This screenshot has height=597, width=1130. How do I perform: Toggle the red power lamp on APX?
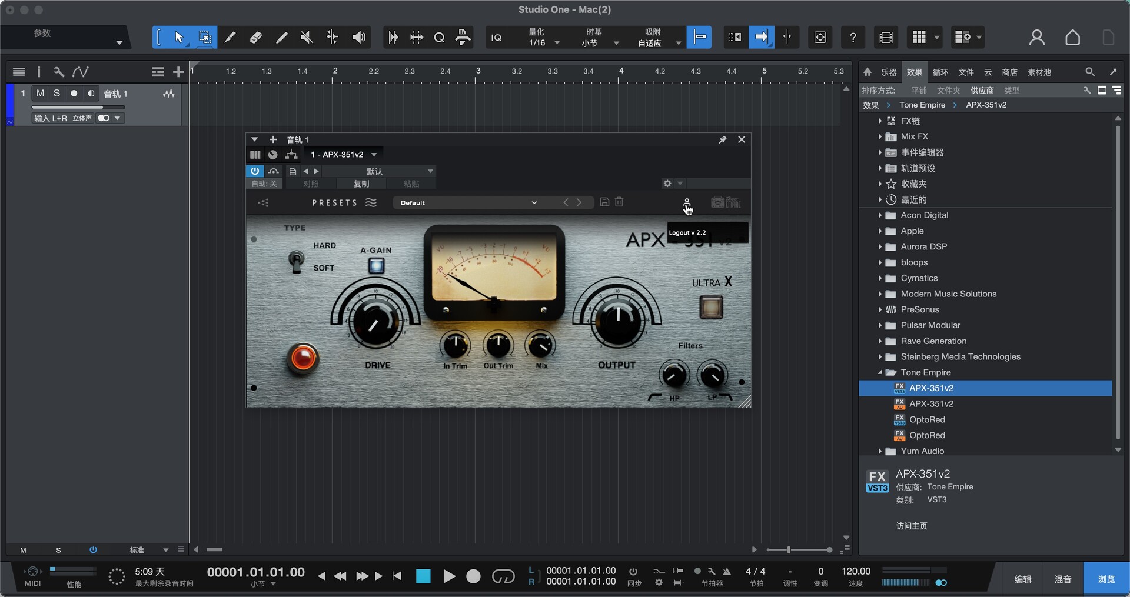303,358
